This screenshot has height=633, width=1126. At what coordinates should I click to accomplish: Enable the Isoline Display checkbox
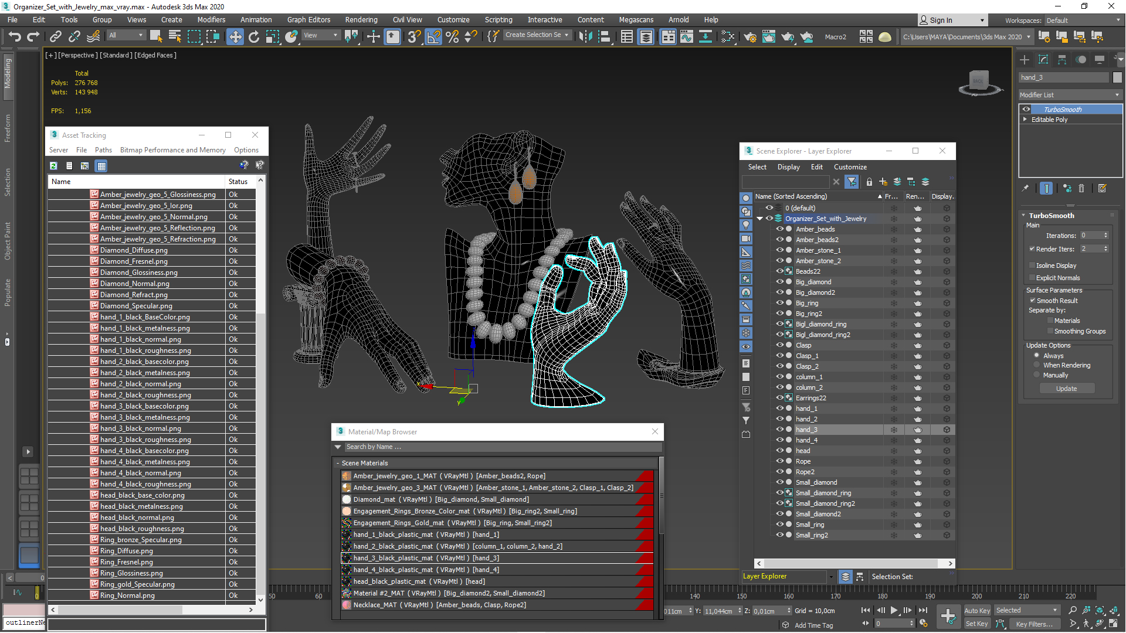click(1032, 266)
